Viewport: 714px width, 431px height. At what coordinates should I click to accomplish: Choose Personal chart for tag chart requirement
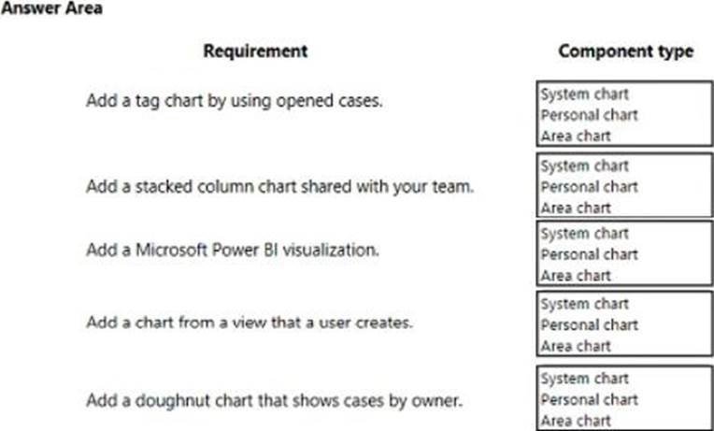pos(589,115)
